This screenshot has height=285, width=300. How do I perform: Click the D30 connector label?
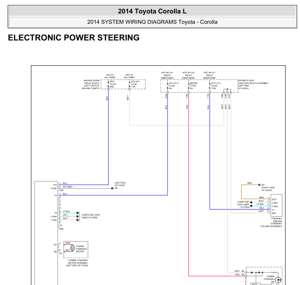click(x=166, y=96)
